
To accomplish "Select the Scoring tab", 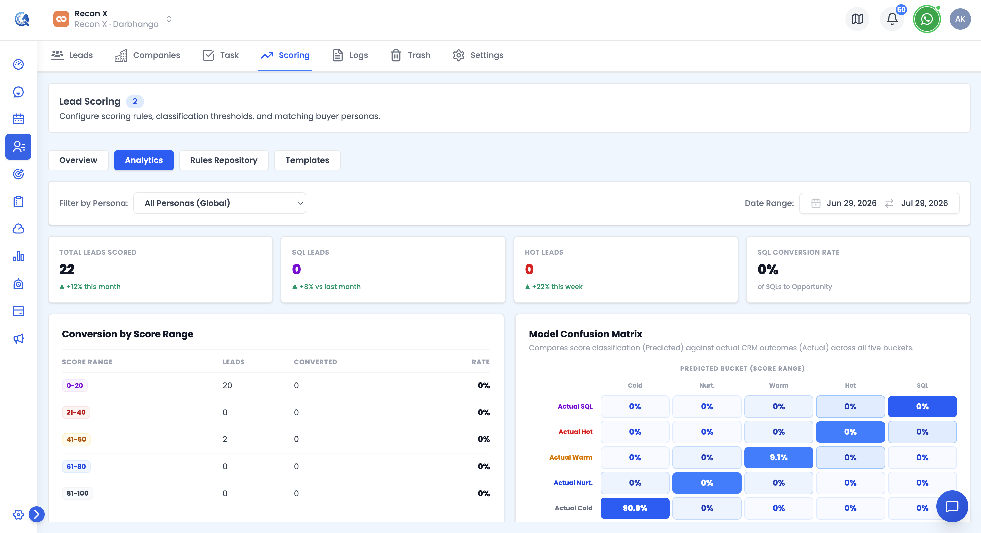I will click(285, 55).
